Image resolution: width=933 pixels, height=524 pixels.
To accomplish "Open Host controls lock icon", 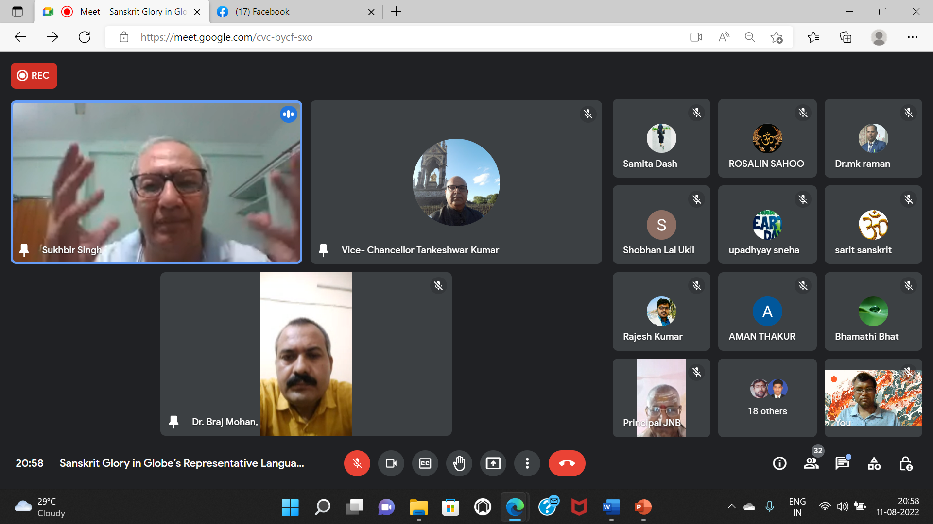I will coord(906,463).
